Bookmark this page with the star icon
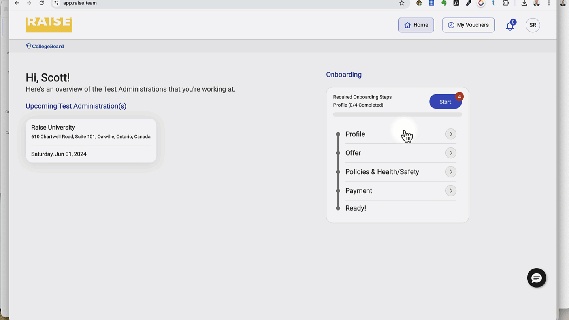569x320 pixels. point(402,3)
